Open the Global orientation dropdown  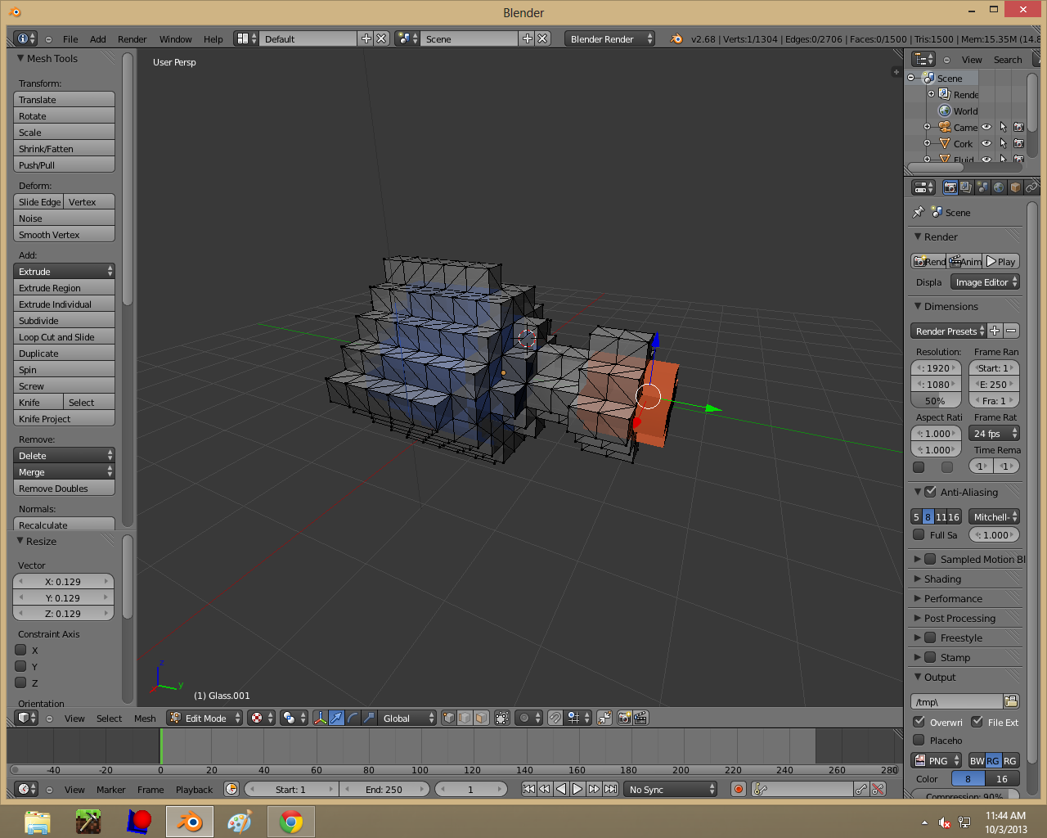tap(407, 718)
